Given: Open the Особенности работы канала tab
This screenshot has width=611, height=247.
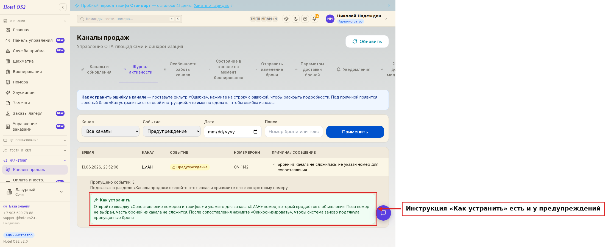Looking at the screenshot, I should coord(180,69).
